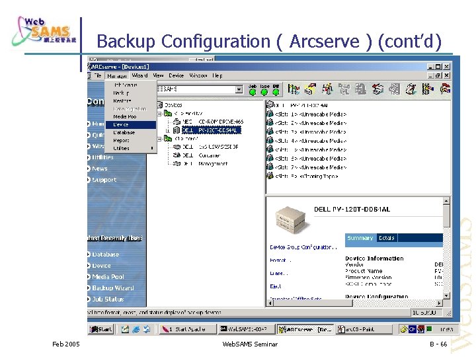Click changer icon in right pane header
476x357 pixels.
click(270, 104)
